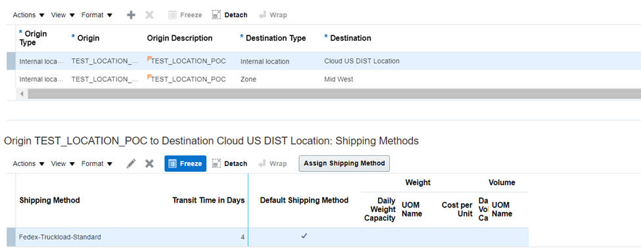Open the Format dropdown in shipping methods toolbar
641x248 pixels.
tap(97, 163)
